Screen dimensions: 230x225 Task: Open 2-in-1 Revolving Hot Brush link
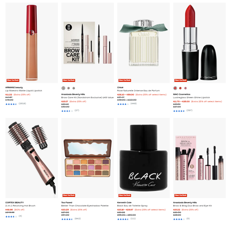click(x=20, y=206)
